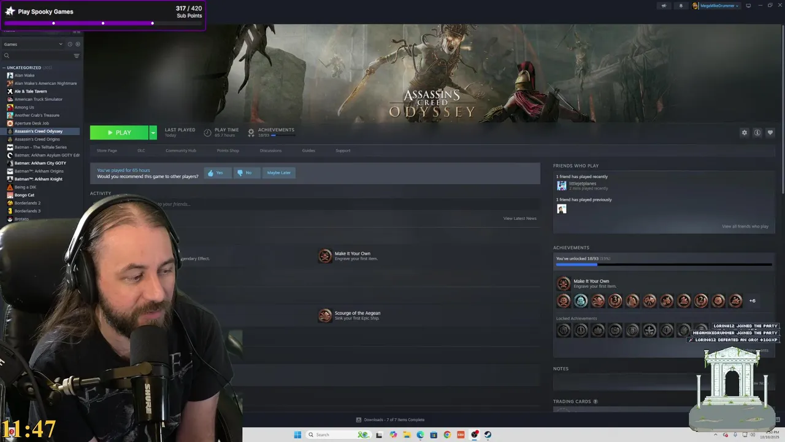Click the ready-to-play icon in library sidebar
The image size is (785, 442).
[x=78, y=44]
